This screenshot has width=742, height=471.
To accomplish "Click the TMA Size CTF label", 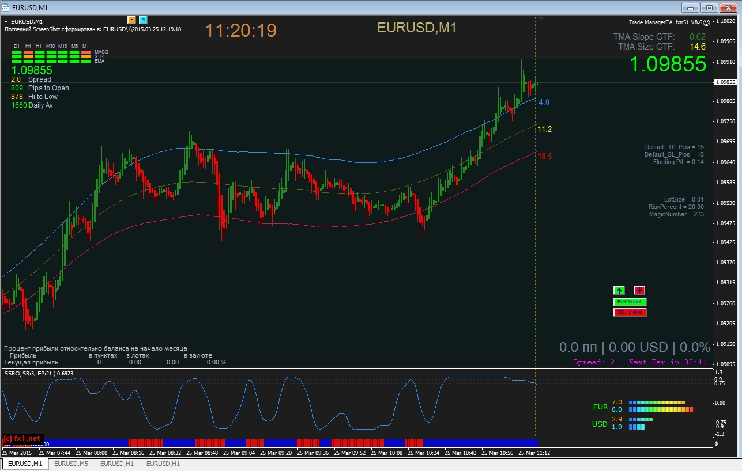I will click(x=646, y=47).
